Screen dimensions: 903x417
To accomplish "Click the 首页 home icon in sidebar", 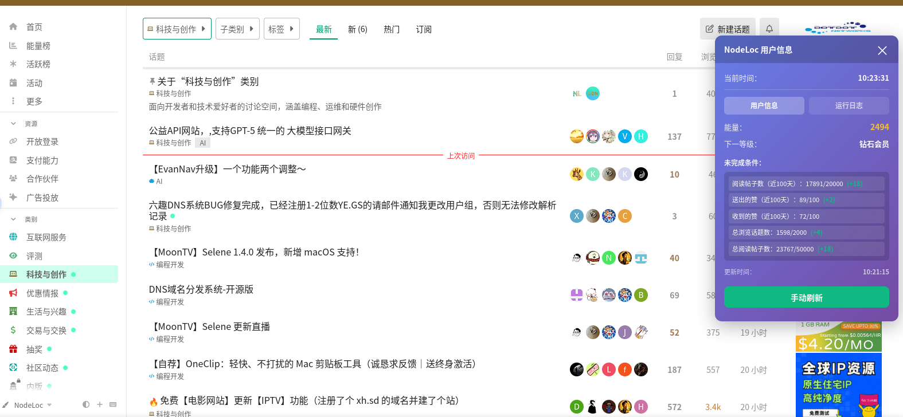I will [13, 27].
